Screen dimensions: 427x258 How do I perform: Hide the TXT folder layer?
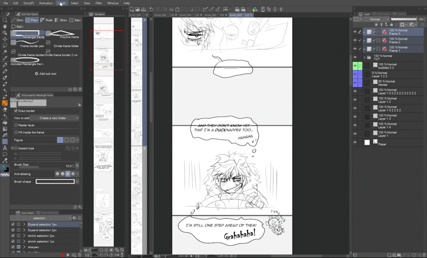point(355,57)
